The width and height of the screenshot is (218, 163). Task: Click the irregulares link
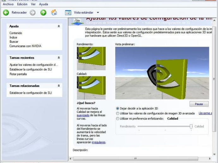coord(99,142)
